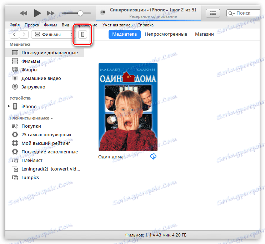The height and width of the screenshot is (244, 265).
Task: Start playback with the Play button
Action: [x=37, y=13]
